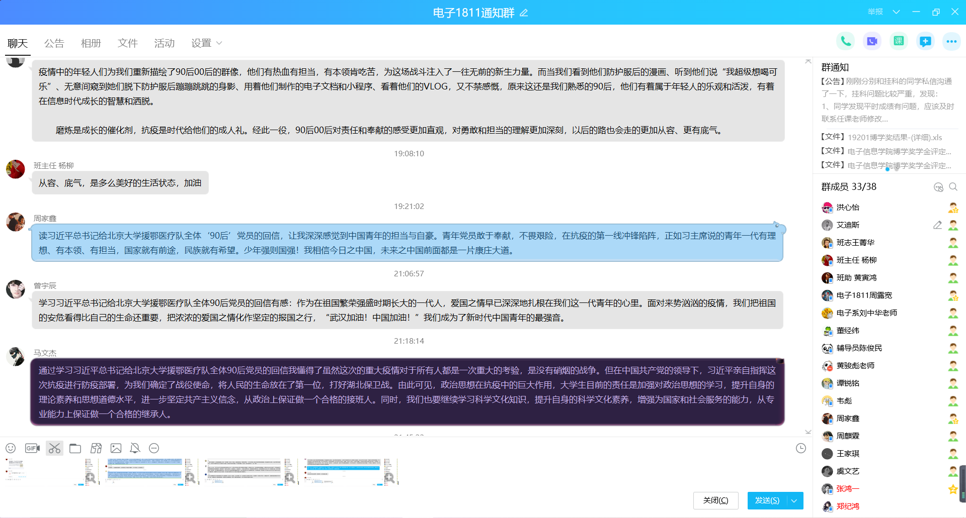Viewport: 966px width, 518px height.
Task: Open the green class (课) icon
Action: point(899,41)
